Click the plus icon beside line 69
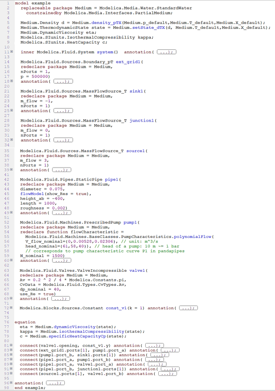This screenshot has height=391, width=275. (x=11, y=298)
